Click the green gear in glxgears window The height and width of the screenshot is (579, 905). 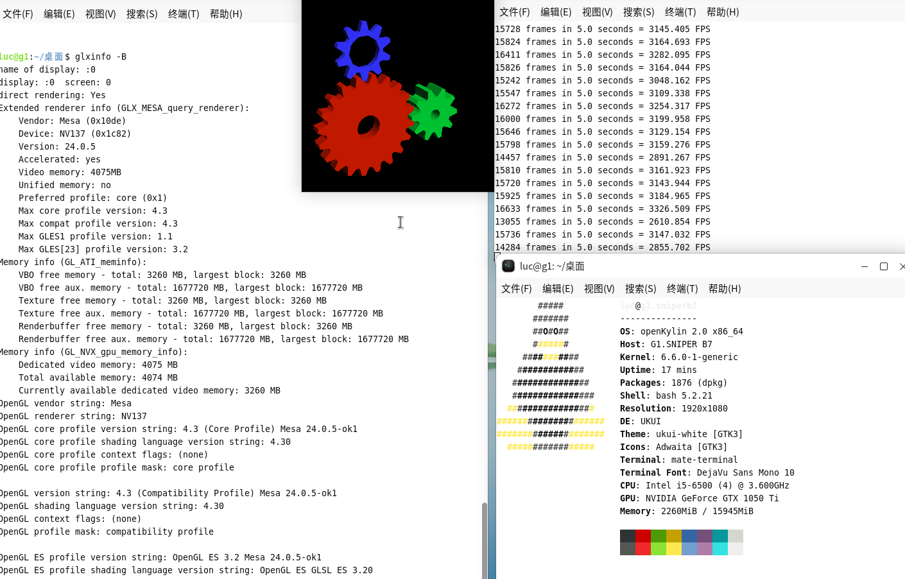[x=433, y=112]
